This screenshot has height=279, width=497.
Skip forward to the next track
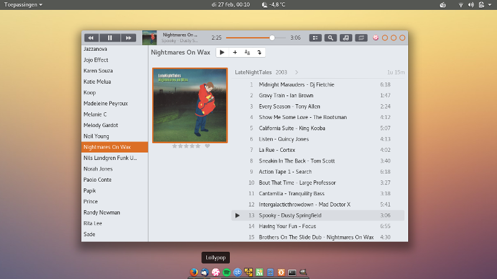(129, 38)
